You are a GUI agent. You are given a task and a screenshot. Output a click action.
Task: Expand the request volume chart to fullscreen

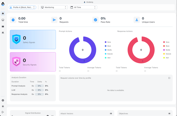pyautogui.click(x=169, y=78)
